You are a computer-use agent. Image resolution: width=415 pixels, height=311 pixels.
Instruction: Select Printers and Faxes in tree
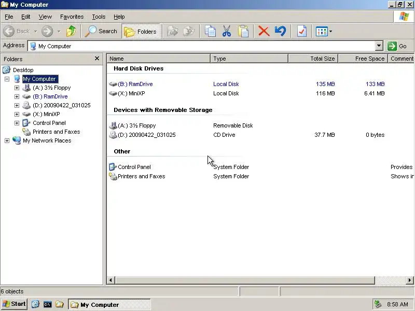click(56, 132)
